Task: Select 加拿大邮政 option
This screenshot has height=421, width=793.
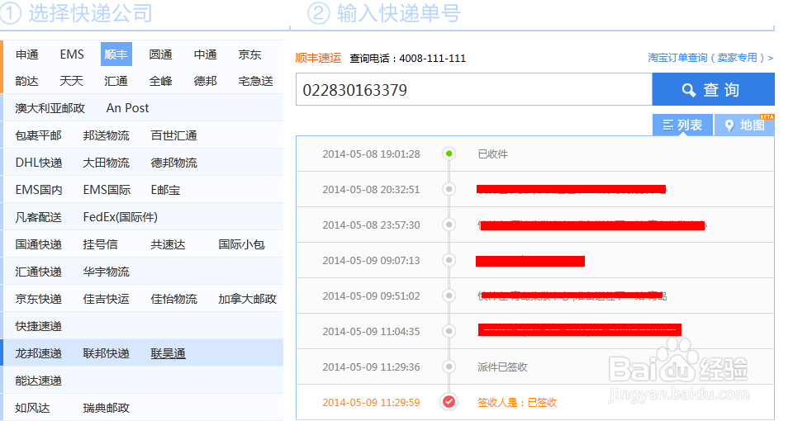Action: [x=247, y=299]
